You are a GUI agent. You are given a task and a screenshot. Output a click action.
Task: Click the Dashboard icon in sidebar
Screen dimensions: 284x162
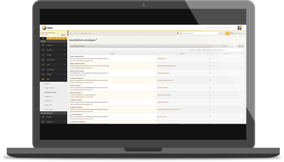pos(43,45)
